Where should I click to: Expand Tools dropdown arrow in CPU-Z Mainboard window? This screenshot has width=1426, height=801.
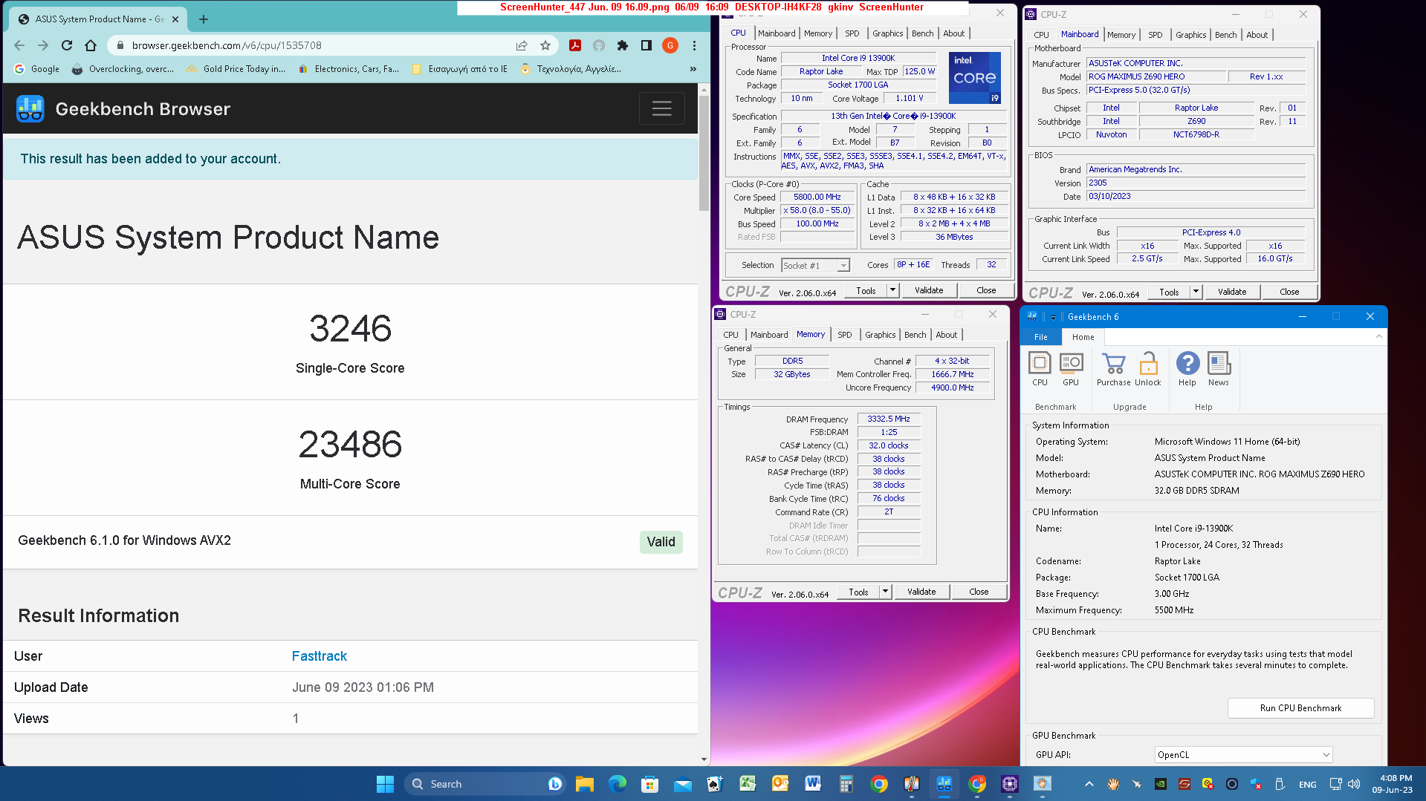click(x=1196, y=292)
